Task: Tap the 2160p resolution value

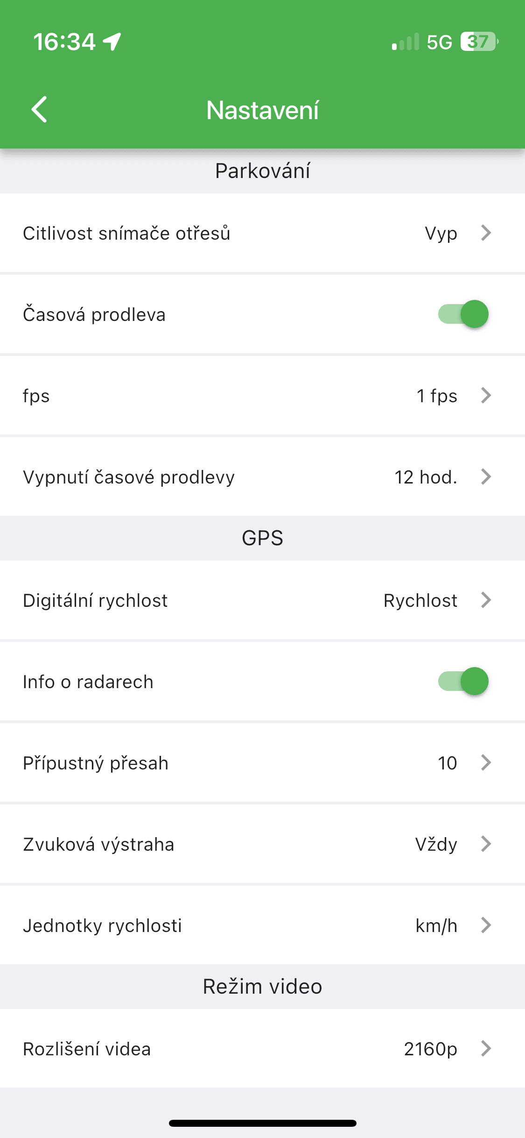Action: [x=430, y=1049]
